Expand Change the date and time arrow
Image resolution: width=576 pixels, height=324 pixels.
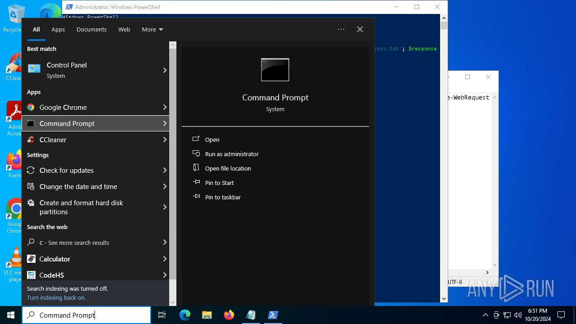[165, 186]
